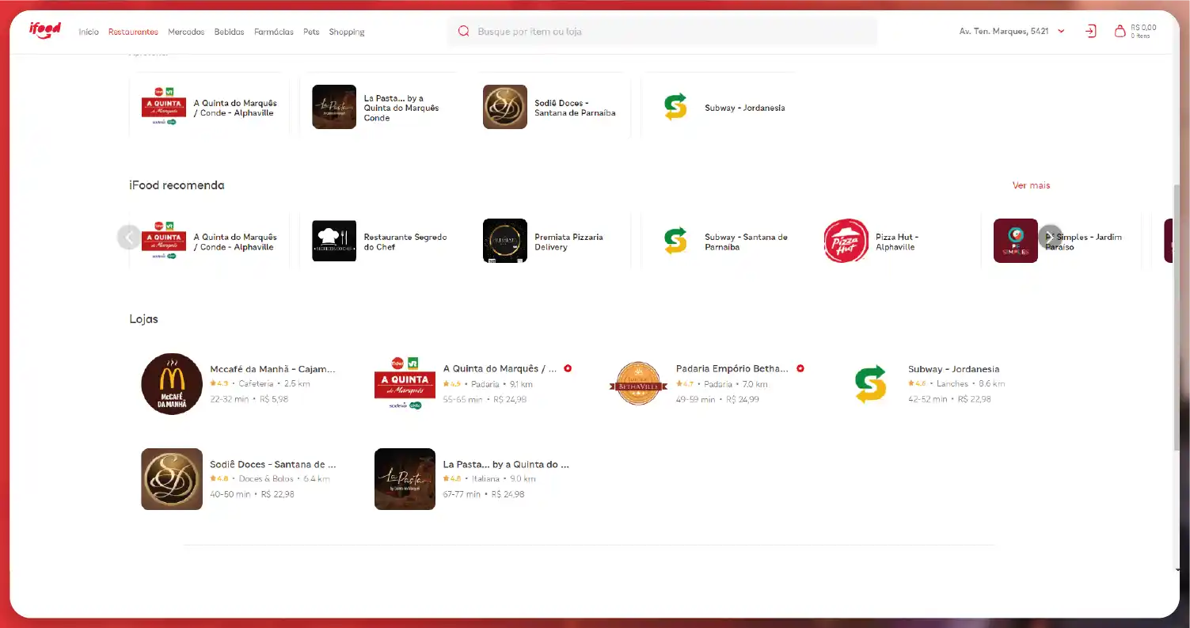This screenshot has width=1190, height=628.
Task: Open 'La Pasta... by a Quinta do ...' in Lojas
Action: (x=506, y=464)
